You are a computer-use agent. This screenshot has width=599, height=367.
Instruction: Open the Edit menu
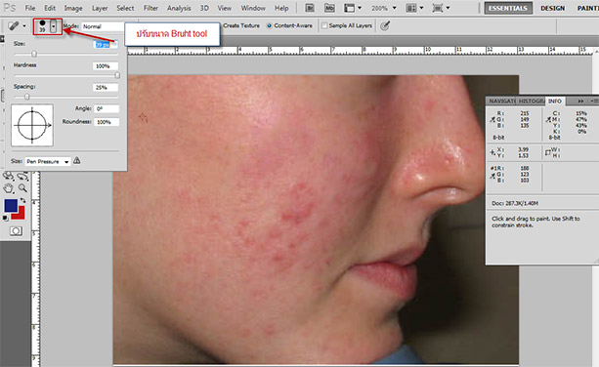tap(50, 8)
